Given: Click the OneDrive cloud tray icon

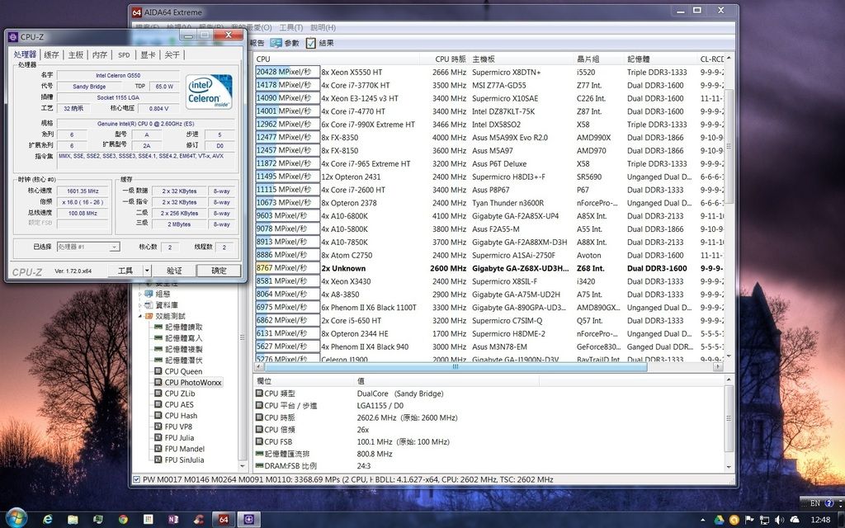Looking at the screenshot, I should [x=795, y=520].
